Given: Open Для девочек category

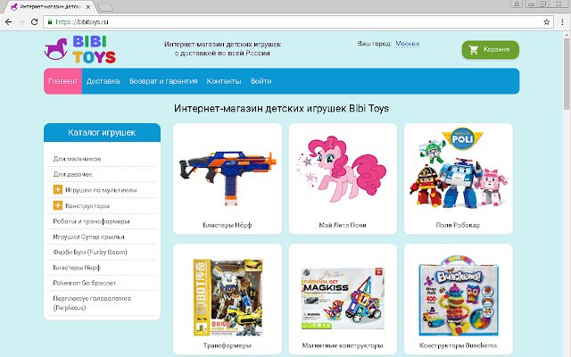Looking at the screenshot, I should [72, 174].
